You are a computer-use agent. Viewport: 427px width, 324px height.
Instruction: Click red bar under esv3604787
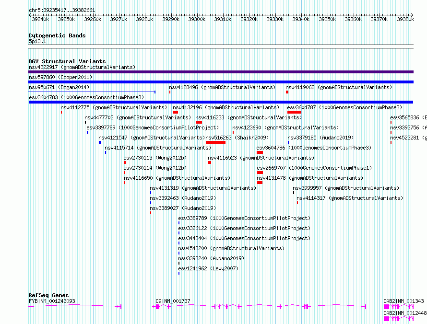294,112
